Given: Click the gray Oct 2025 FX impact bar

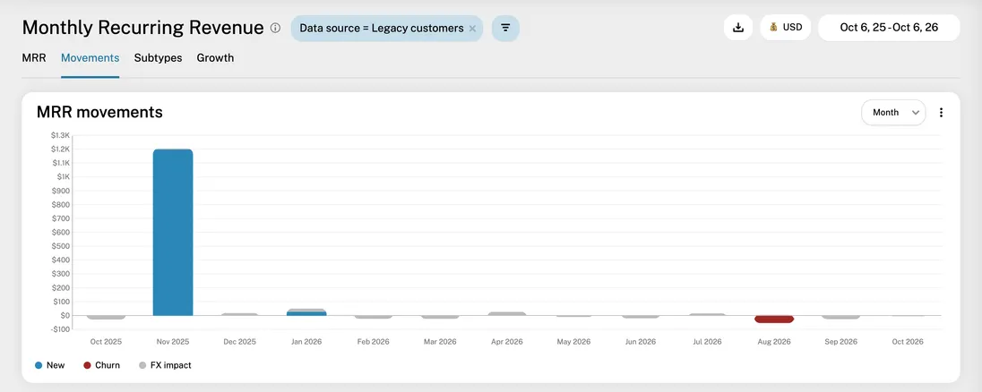Looking at the screenshot, I should click(x=106, y=318).
